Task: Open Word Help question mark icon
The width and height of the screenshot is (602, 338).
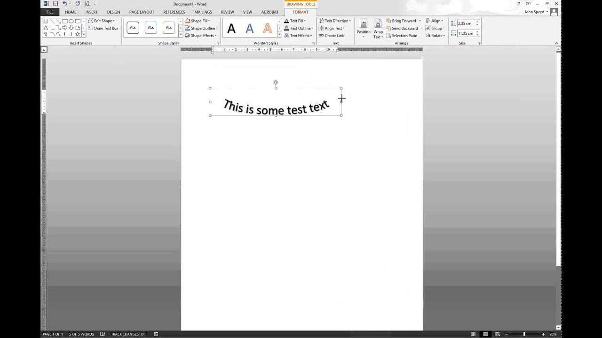Action: click(x=519, y=4)
